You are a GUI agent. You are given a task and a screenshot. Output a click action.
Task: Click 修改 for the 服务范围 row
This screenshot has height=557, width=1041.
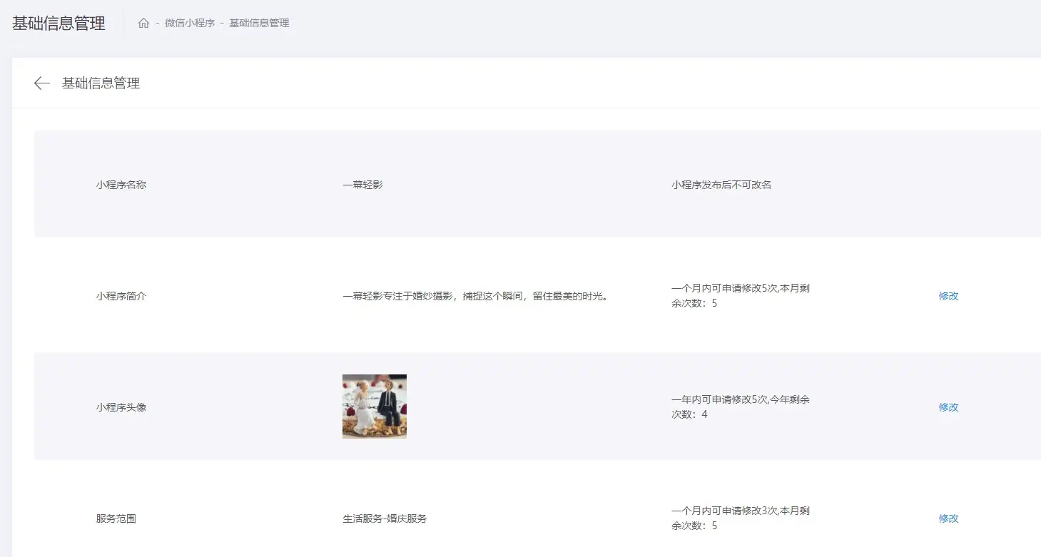pos(948,518)
